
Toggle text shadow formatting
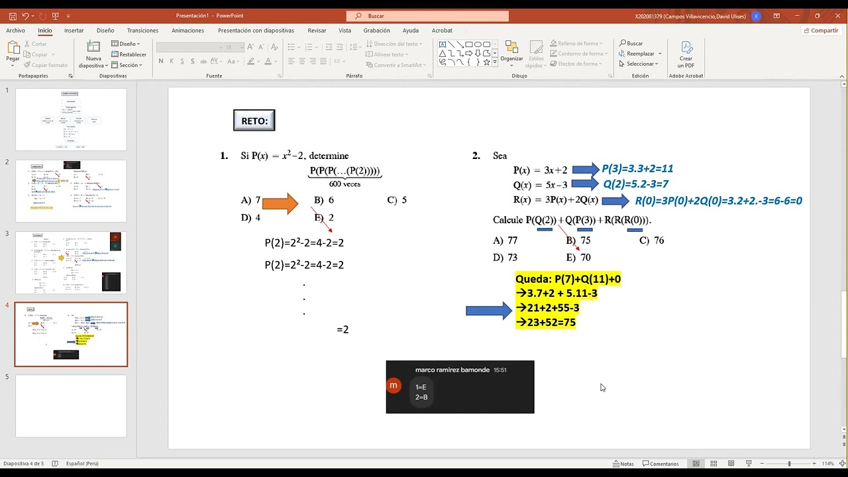tap(193, 61)
